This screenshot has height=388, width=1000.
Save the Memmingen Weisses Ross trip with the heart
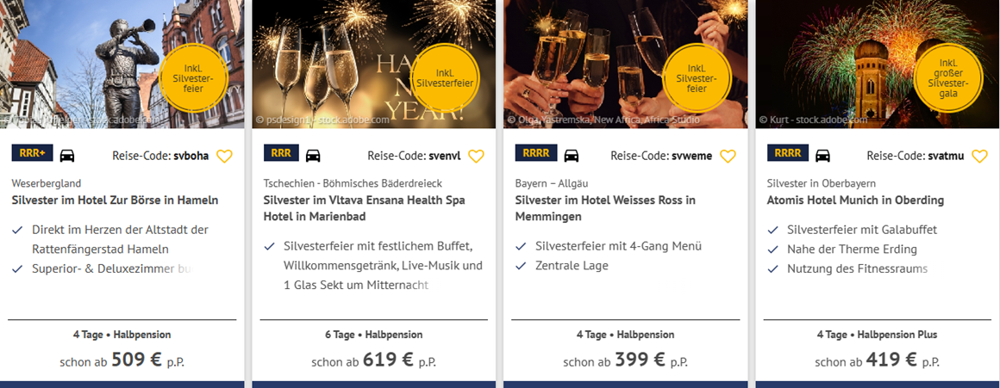coord(728,156)
